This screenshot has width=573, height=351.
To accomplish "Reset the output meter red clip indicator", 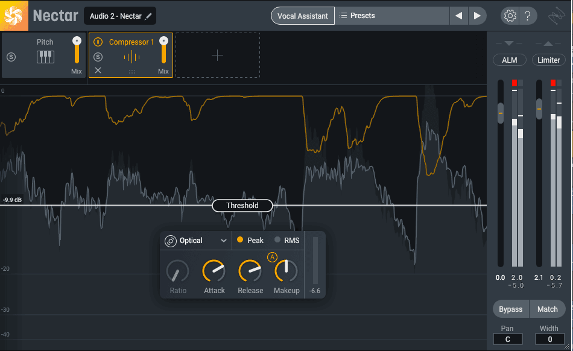I will [x=553, y=83].
